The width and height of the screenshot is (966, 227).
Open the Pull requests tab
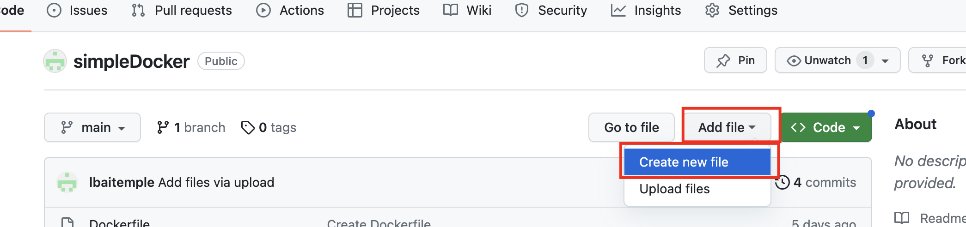pyautogui.click(x=182, y=10)
